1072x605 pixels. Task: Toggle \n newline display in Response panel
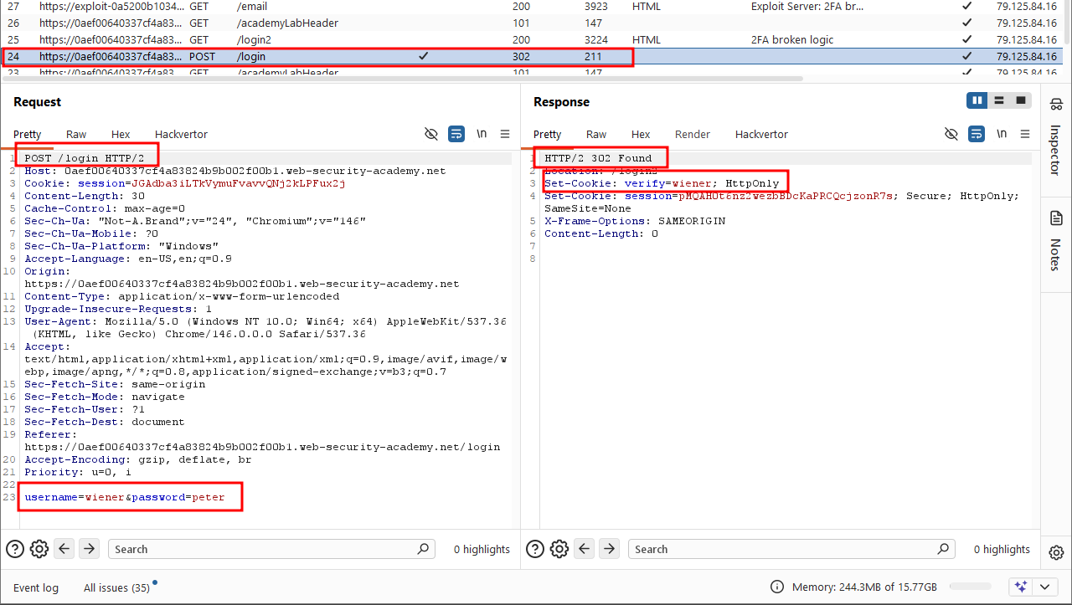1002,134
